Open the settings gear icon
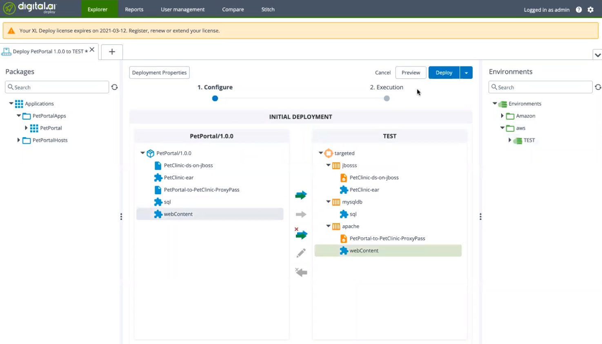 [x=591, y=10]
